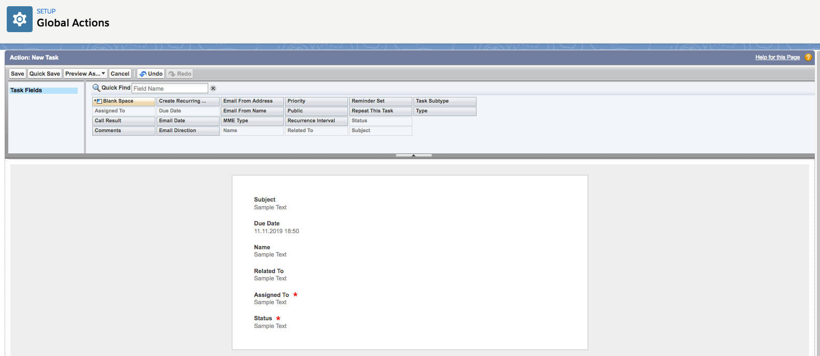
Task: Click the Setup gear icon
Action: (x=20, y=20)
